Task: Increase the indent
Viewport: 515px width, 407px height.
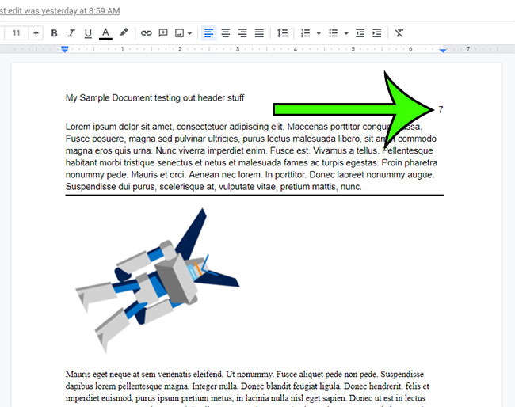Action: click(376, 33)
